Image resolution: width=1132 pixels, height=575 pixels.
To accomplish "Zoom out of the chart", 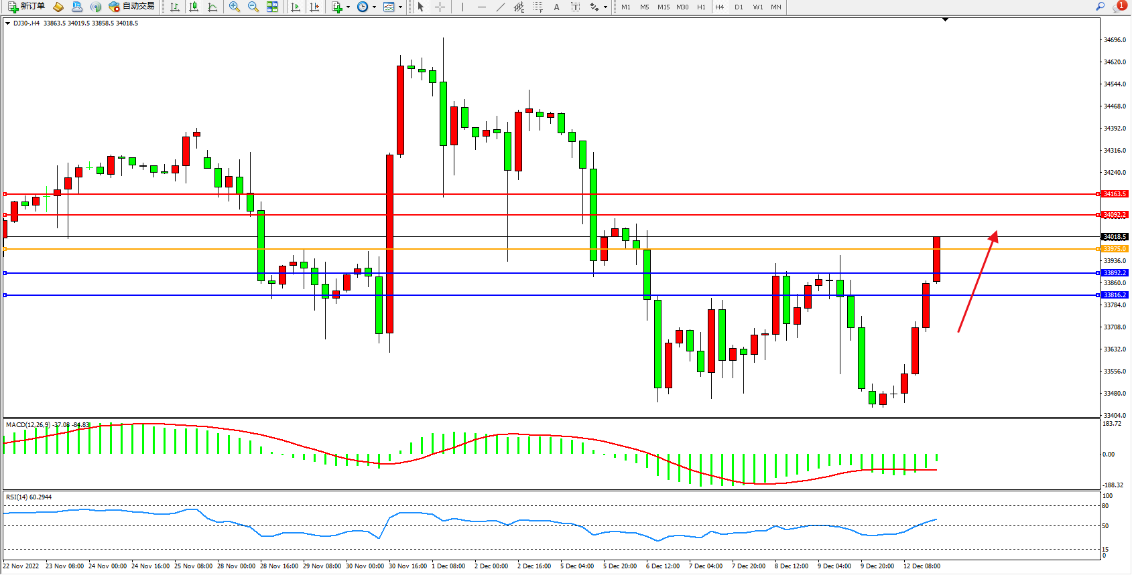I will [x=253, y=7].
